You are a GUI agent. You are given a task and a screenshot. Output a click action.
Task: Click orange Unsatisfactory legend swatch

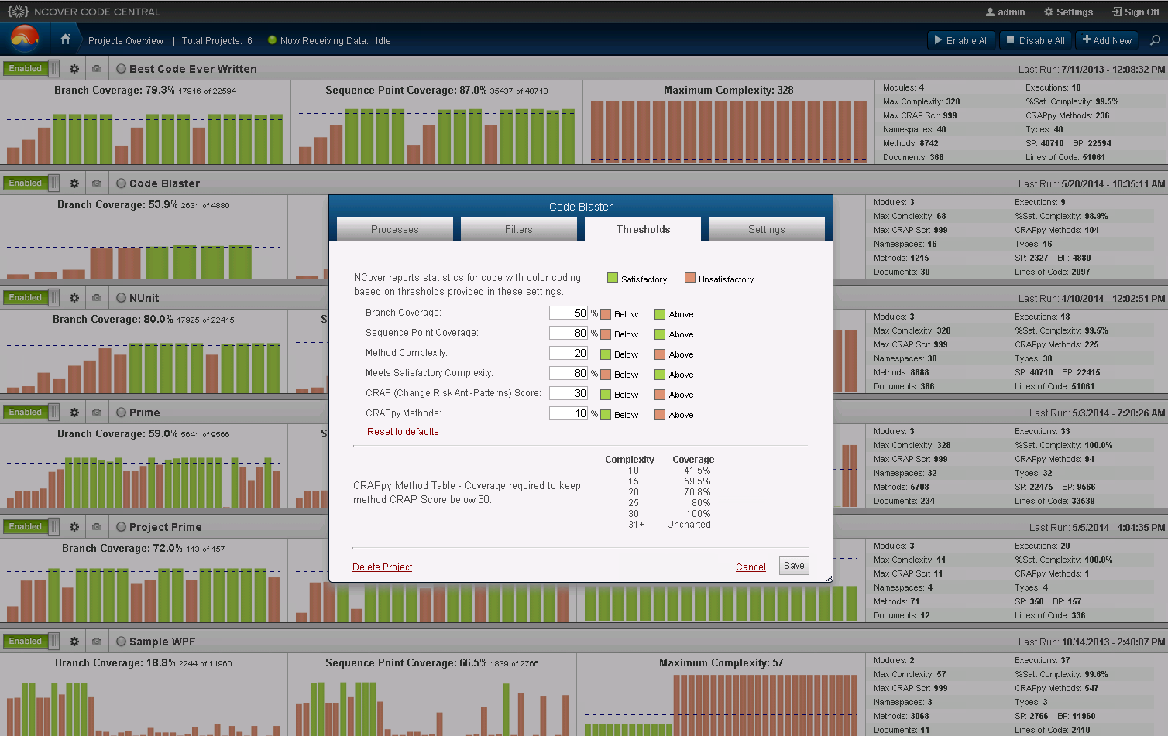(690, 278)
